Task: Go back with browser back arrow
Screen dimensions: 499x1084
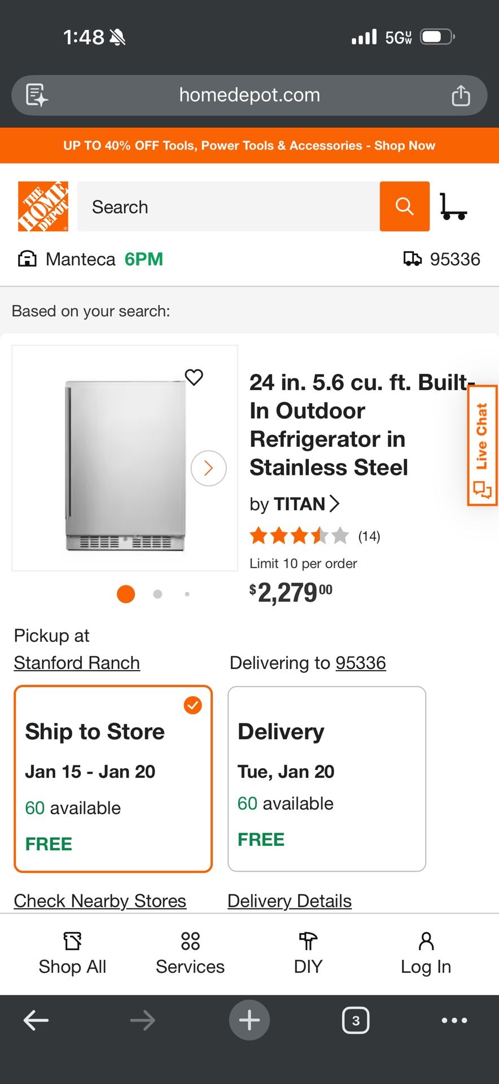Action: [36, 1020]
